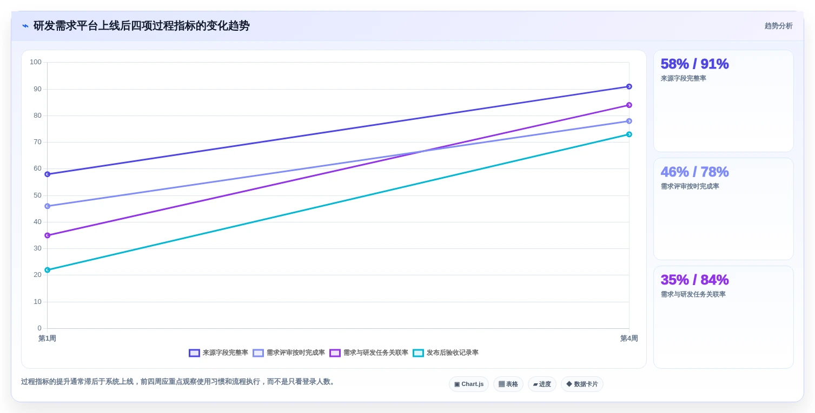815x413 pixels.
Task: Click 需求与研发任务关联率 week 1 point at 35
Action: (47, 235)
